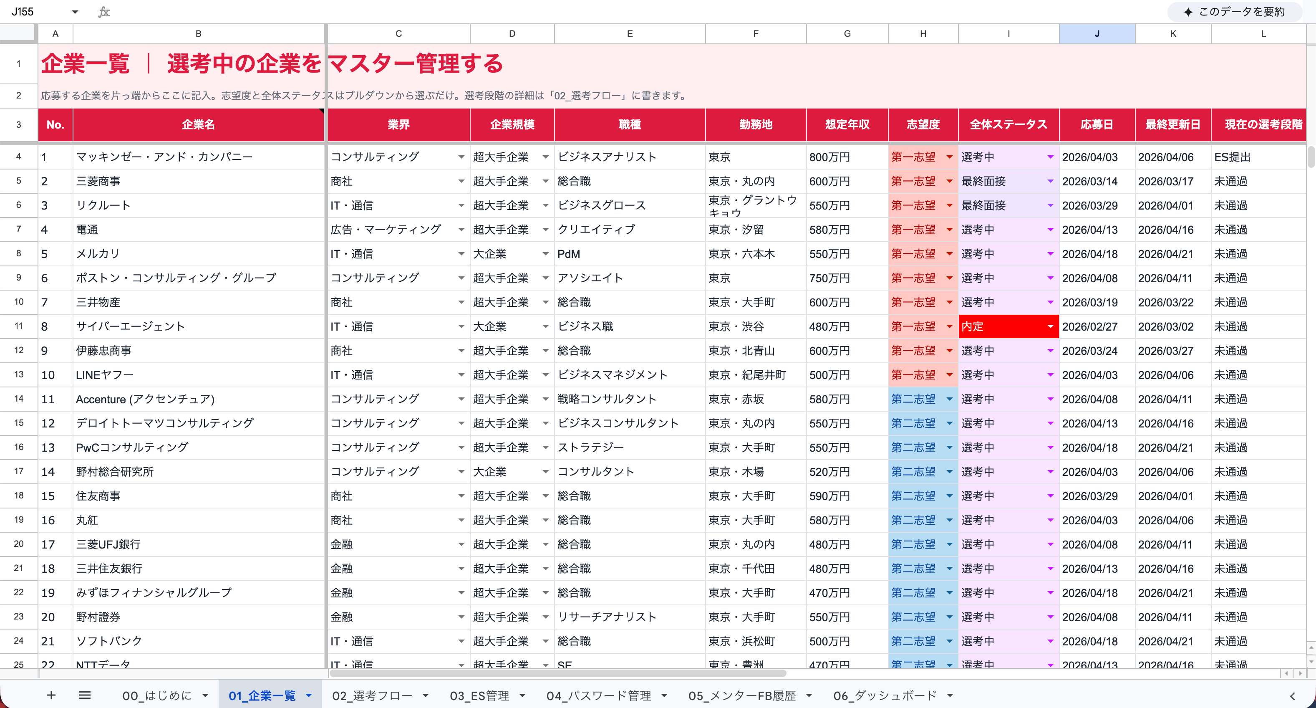Switch to the 02_選考フロー sheet tab
The height and width of the screenshot is (708, 1316).
[x=372, y=695]
